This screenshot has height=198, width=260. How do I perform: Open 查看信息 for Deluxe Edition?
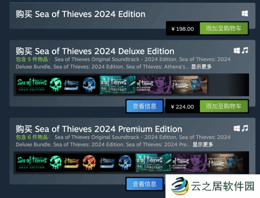(145, 106)
